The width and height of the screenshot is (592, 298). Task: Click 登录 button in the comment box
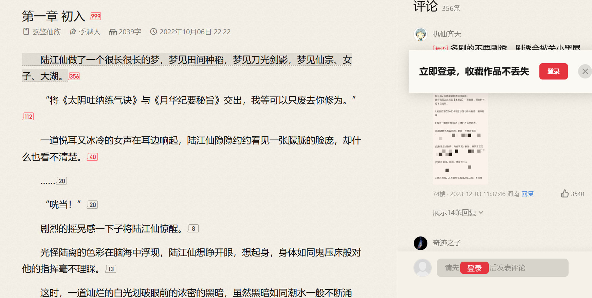coord(474,268)
